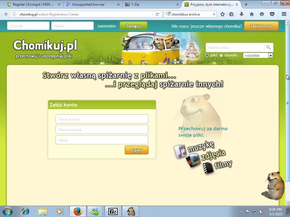Click the Nazwa konta field
The width and height of the screenshot is (290, 217).
pos(102,129)
